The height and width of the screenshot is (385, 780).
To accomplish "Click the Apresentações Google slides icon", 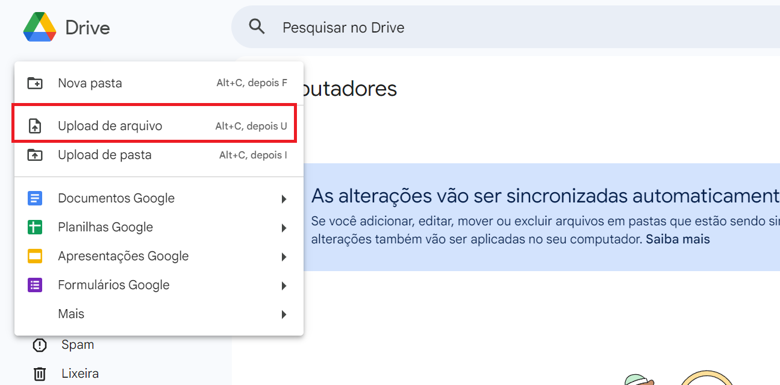I will tap(36, 256).
